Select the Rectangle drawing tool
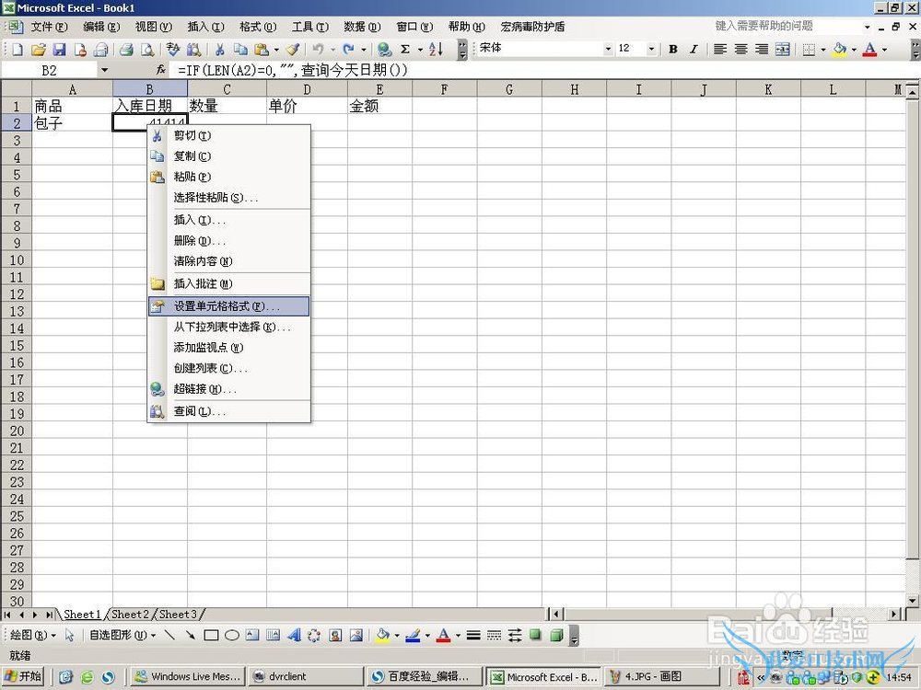Screen dimensions: 921x690 tap(211, 635)
